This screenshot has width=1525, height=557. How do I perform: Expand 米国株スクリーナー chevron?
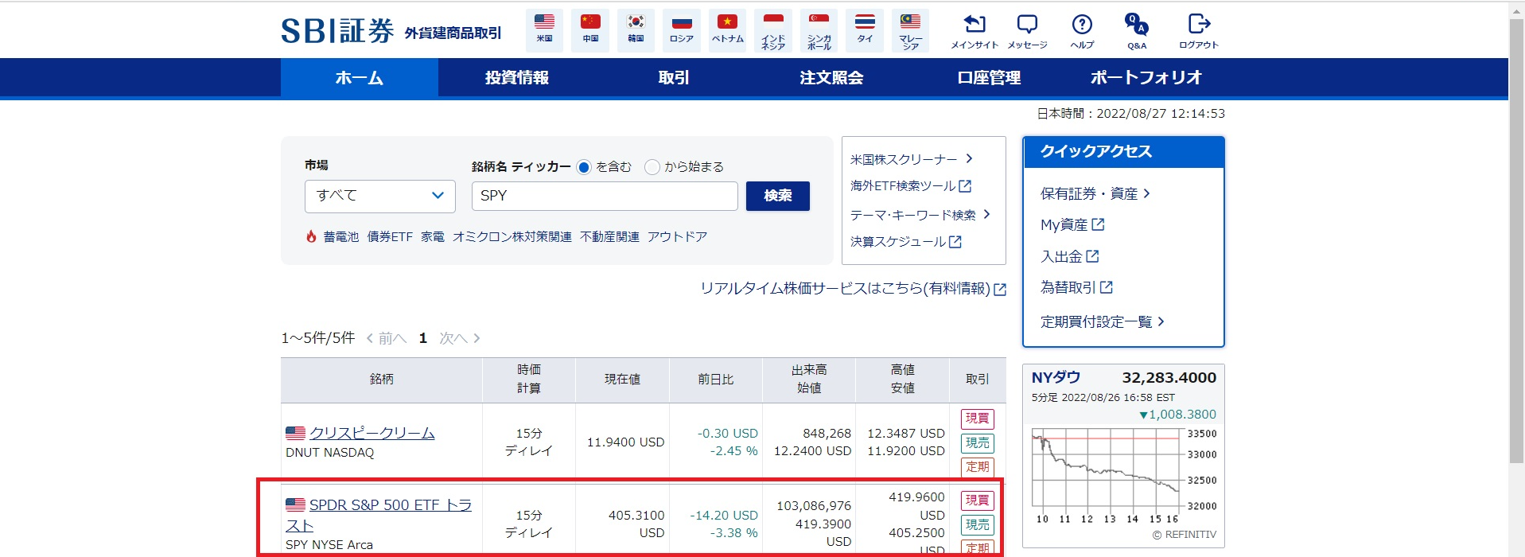click(969, 158)
